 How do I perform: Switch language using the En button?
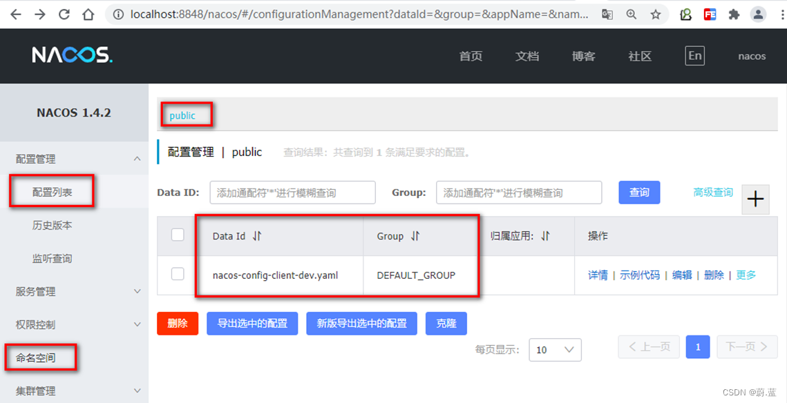694,56
